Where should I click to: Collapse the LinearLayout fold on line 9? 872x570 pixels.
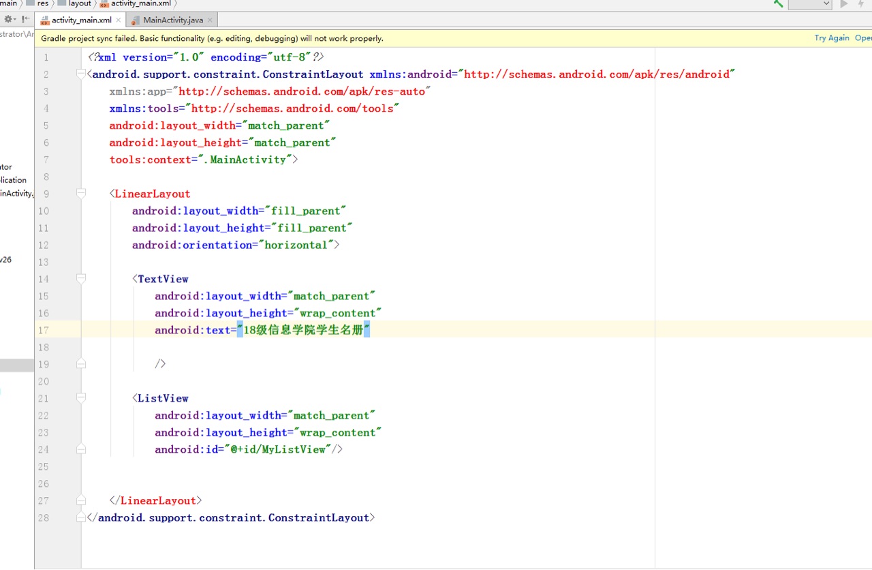[x=81, y=194]
